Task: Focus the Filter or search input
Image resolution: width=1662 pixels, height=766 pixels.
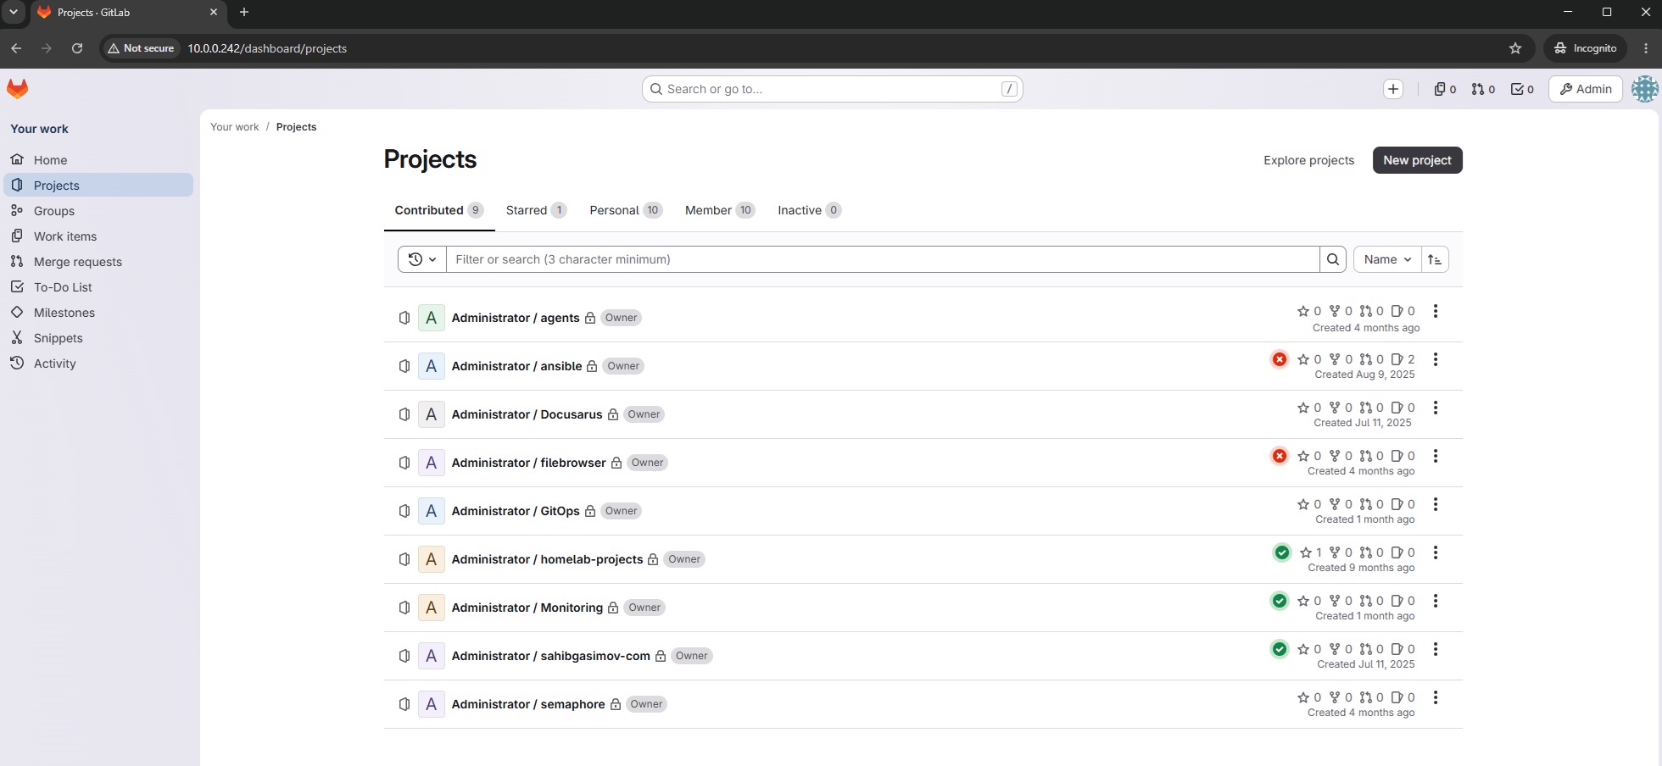Action: [883, 259]
